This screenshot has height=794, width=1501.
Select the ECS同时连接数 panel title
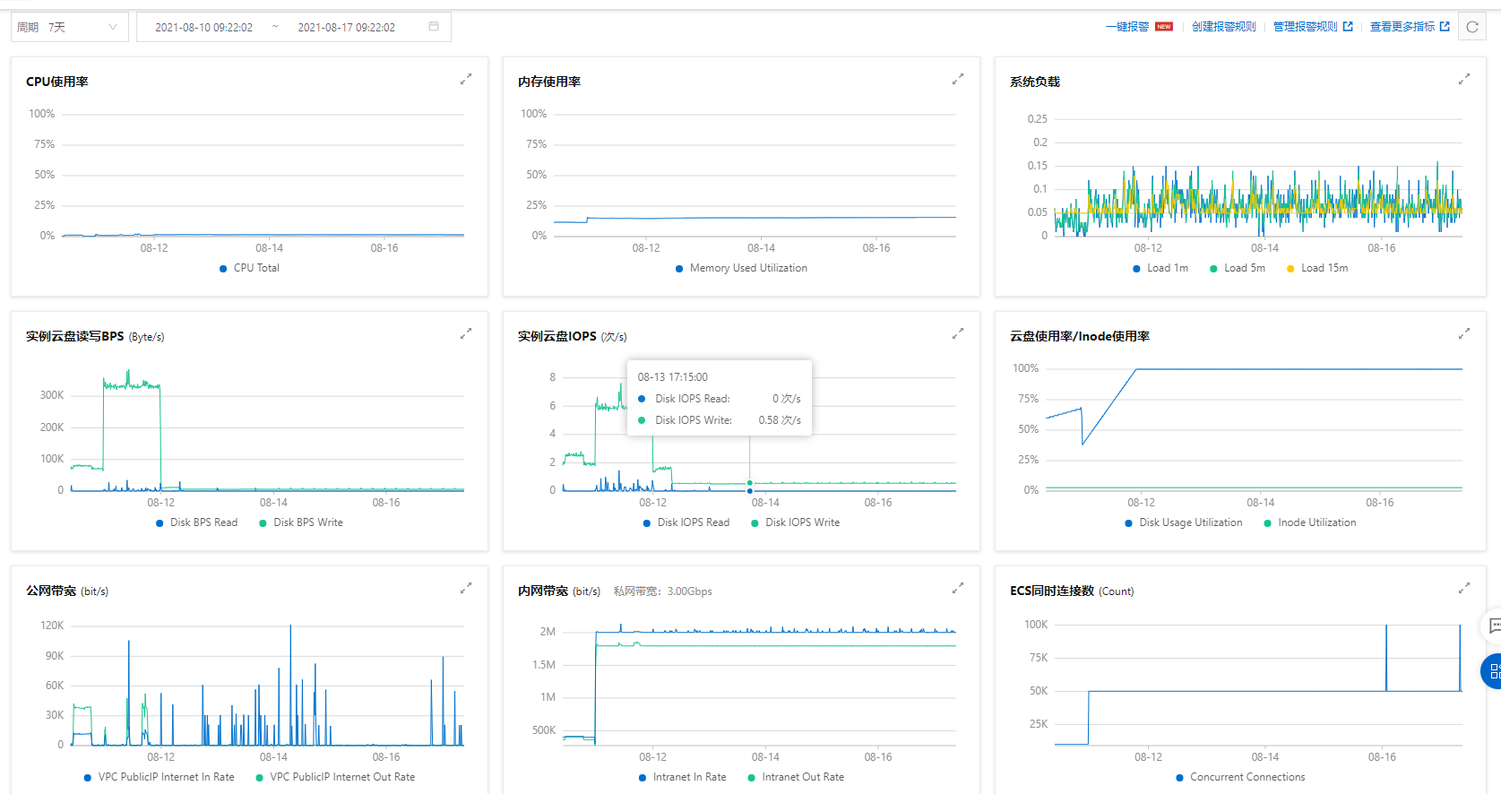(1052, 591)
